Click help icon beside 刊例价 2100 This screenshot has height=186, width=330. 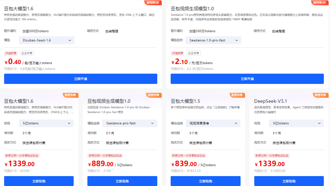click(x=98, y=171)
